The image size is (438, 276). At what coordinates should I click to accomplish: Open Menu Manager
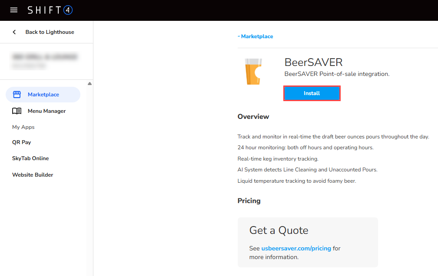click(46, 111)
